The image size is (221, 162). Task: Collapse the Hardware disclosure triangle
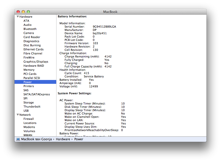pyautogui.click(x=18, y=16)
